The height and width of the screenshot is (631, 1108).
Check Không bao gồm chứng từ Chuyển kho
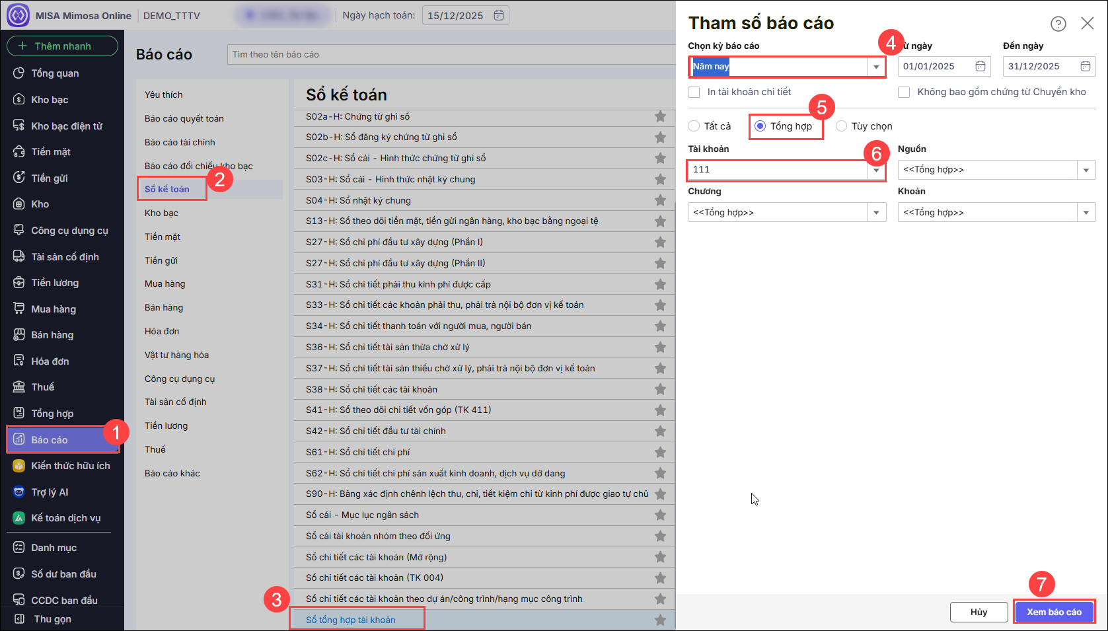tap(904, 93)
